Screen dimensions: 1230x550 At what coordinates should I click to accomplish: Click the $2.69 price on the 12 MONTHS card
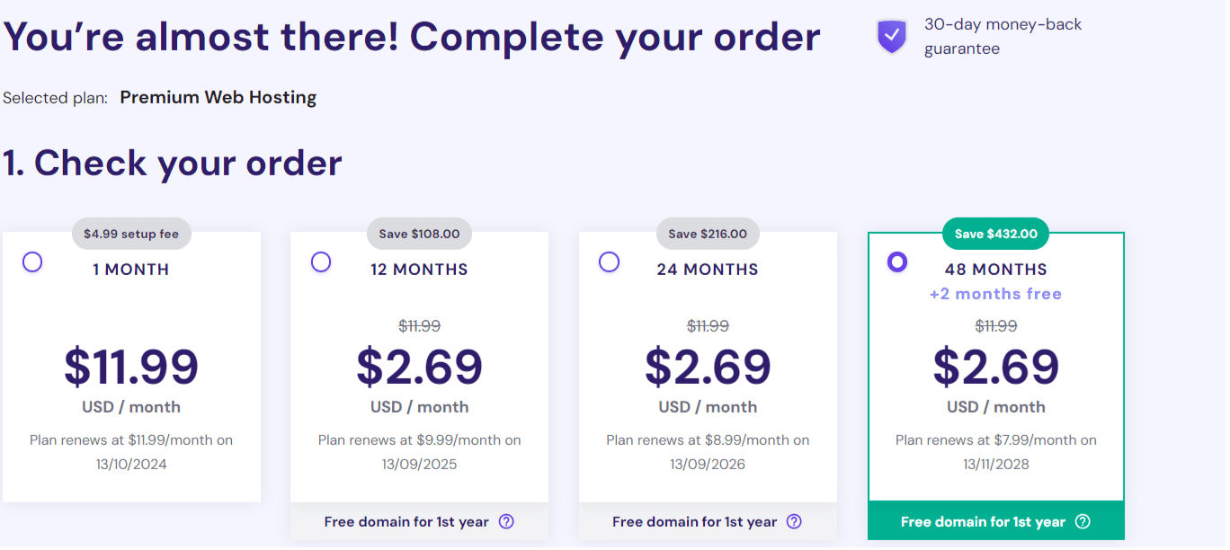coord(419,367)
